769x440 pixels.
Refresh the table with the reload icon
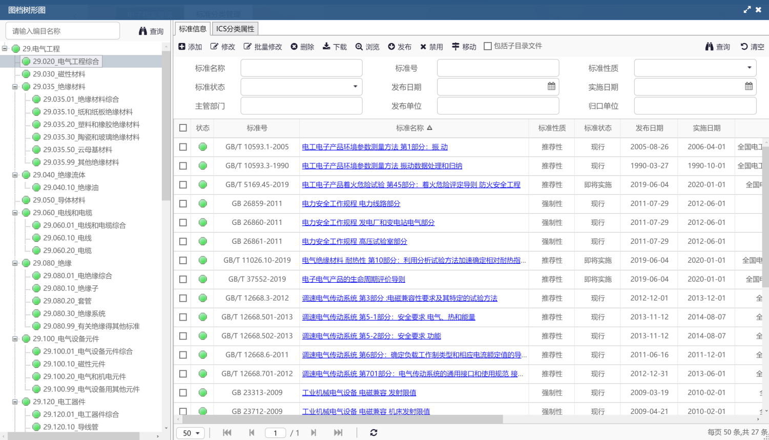click(373, 432)
